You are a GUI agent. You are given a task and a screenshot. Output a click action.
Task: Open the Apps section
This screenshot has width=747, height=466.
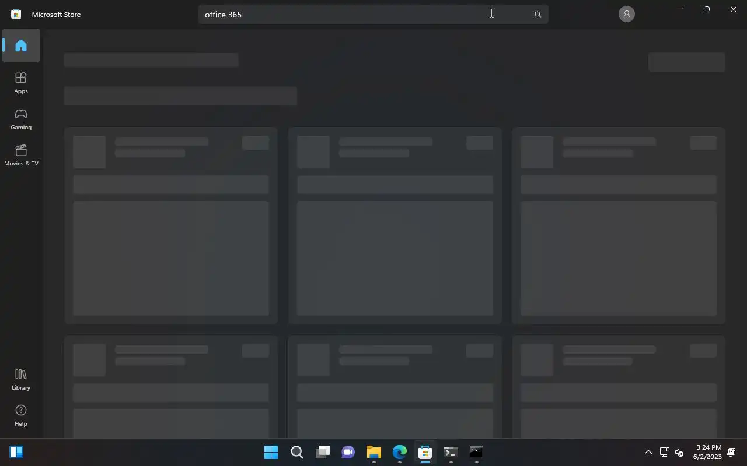point(21,82)
